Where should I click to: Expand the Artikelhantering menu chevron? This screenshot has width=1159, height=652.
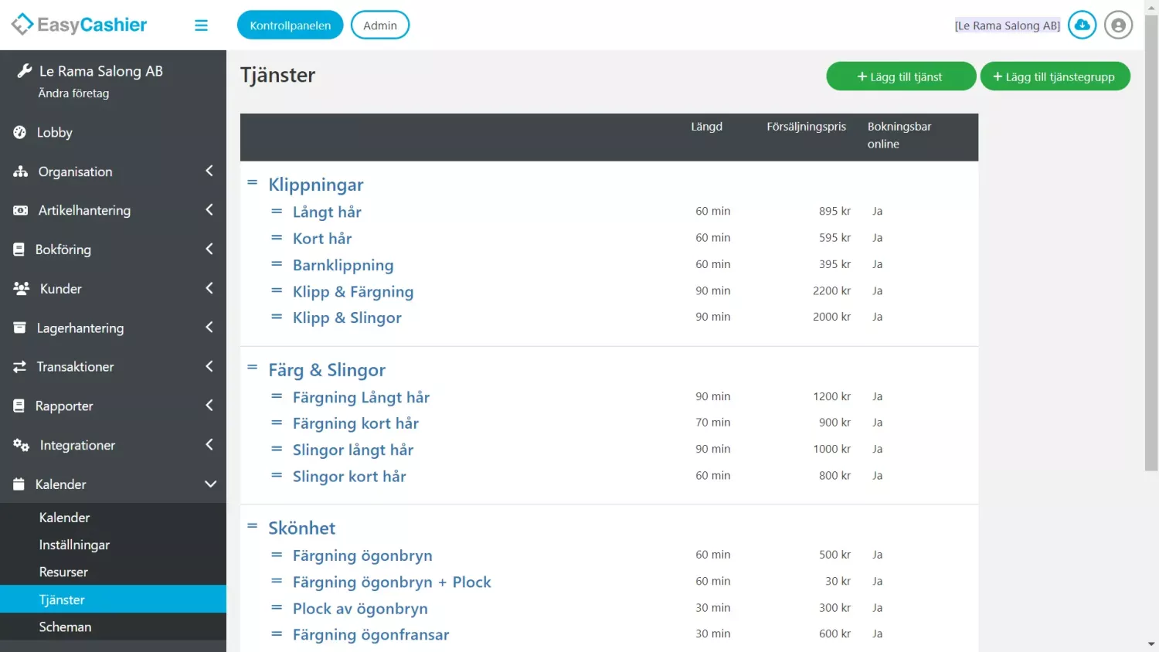coord(209,210)
